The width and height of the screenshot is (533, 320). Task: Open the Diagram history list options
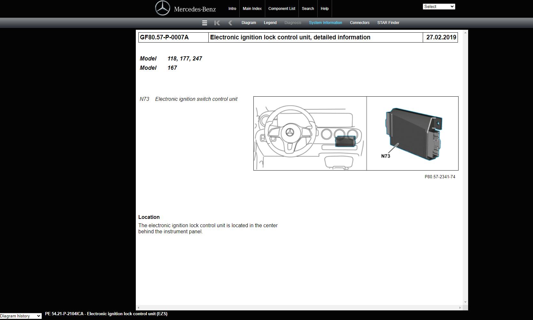21,316
